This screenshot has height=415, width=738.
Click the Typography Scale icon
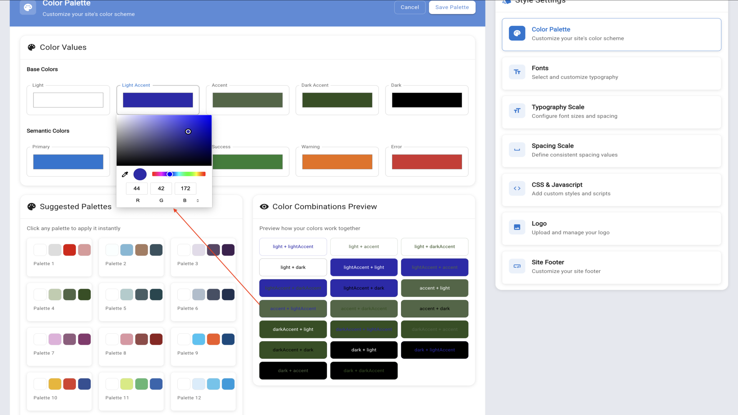click(x=517, y=111)
